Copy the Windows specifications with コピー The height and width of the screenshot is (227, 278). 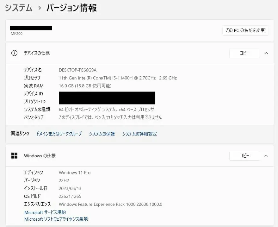[x=244, y=156]
